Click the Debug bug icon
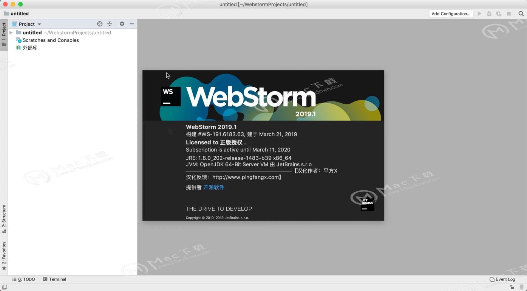Screen dimensions: 527x291 (x=489, y=14)
